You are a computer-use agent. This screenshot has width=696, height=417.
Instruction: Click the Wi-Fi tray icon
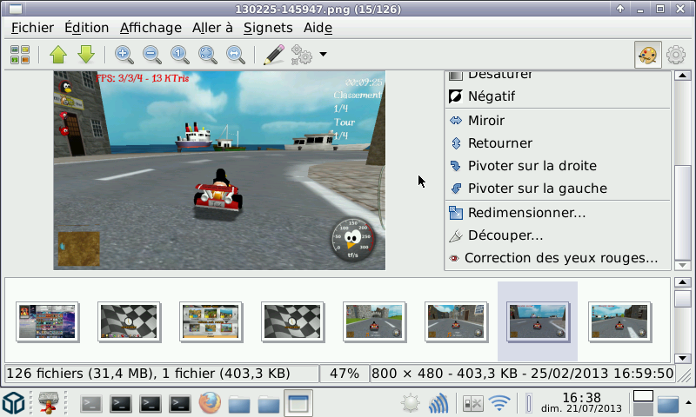tap(499, 404)
